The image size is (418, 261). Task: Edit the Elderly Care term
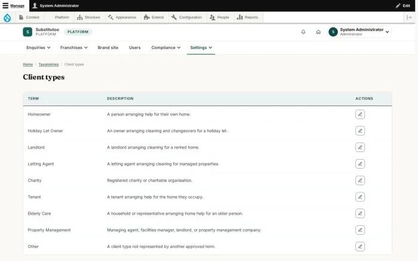pos(360,213)
